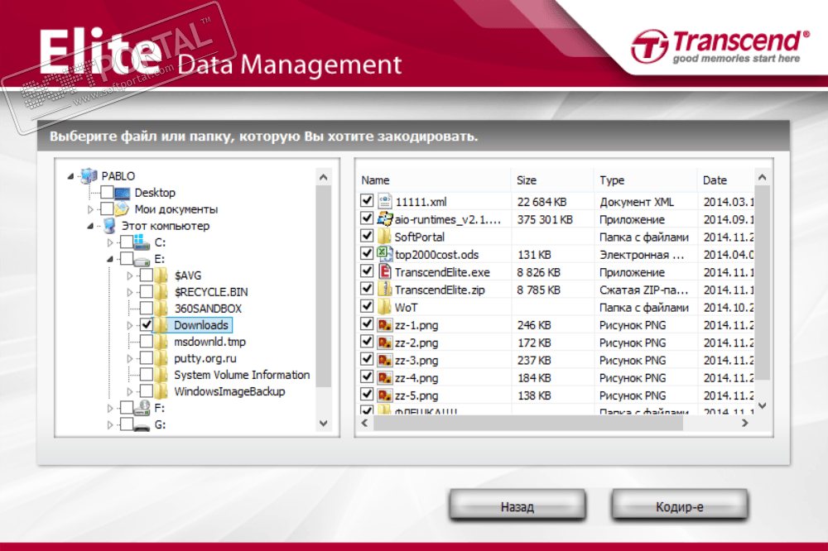Screen dimensions: 828x551
Task: Select the System Volume Information label
Action: [x=242, y=375]
